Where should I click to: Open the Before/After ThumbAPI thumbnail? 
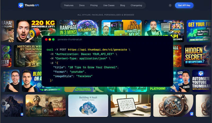[164, 28]
